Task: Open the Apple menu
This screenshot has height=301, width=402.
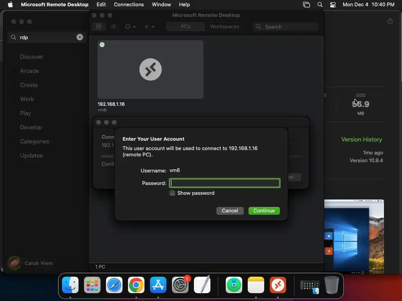Action: coord(10,5)
